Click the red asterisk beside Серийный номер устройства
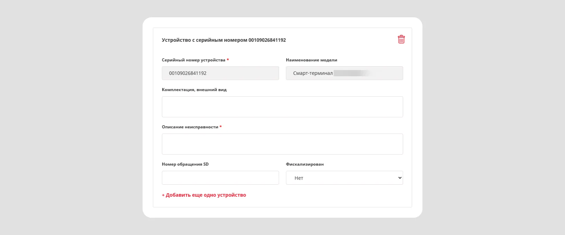The height and width of the screenshot is (235, 565). pos(228,60)
